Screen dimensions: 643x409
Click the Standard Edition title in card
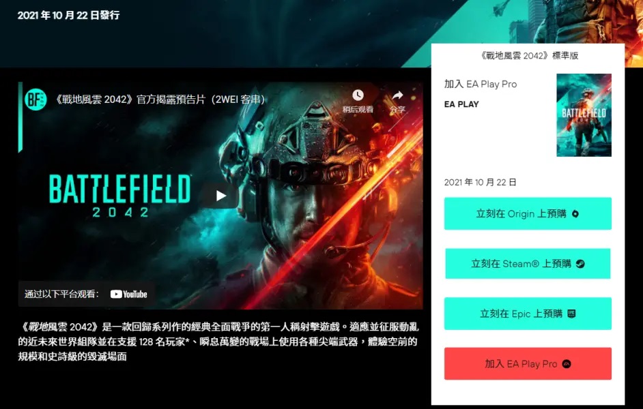[528, 56]
